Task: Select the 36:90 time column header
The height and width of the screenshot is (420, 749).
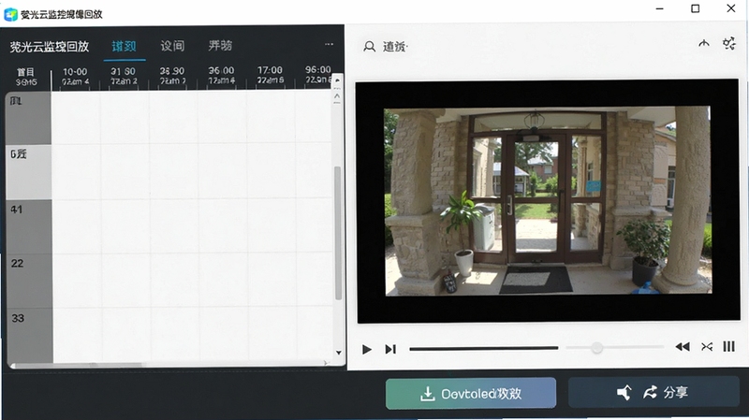Action: 172,76
